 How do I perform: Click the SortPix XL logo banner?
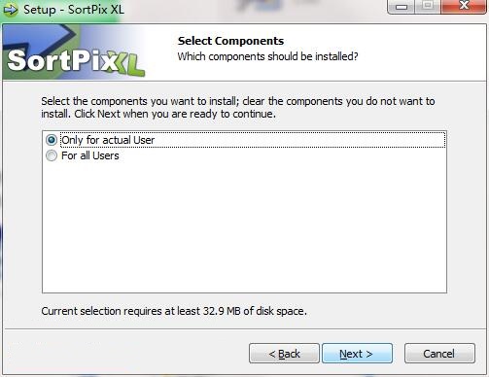tap(74, 52)
